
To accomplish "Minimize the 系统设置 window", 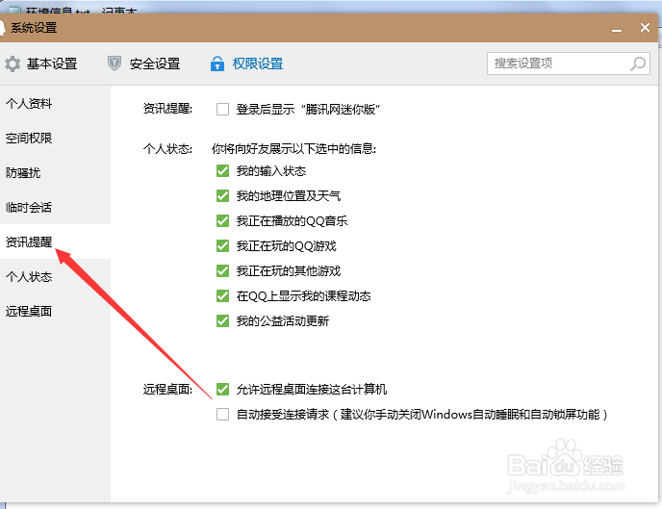I will pyautogui.click(x=617, y=30).
